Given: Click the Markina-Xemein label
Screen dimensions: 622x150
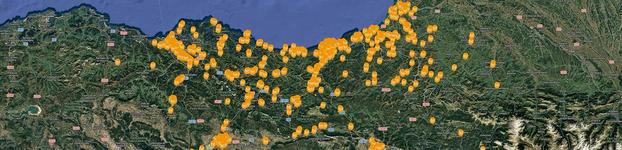Looking at the screenshot, I should 249,57.
